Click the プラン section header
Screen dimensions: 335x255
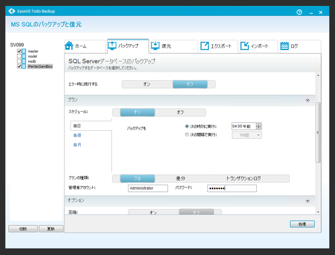[x=190, y=100]
